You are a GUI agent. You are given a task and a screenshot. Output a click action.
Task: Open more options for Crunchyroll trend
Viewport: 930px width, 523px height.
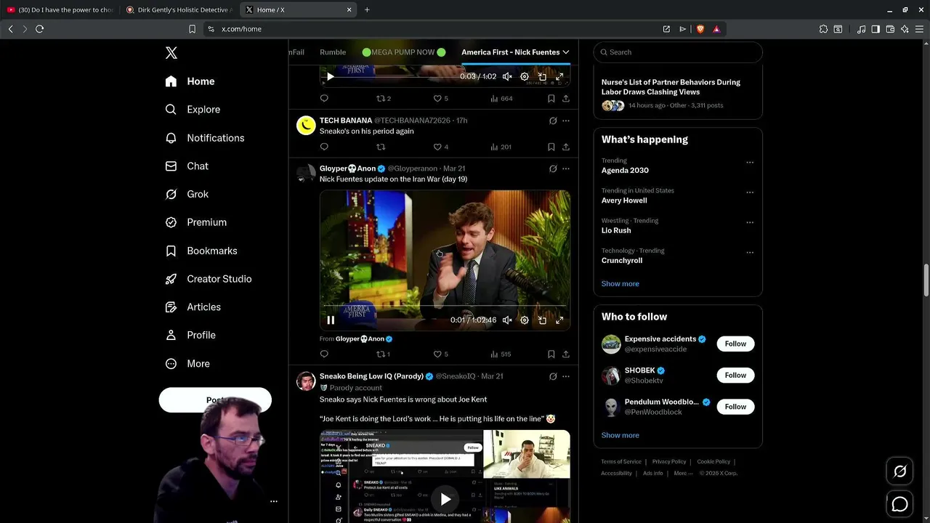tap(750, 253)
